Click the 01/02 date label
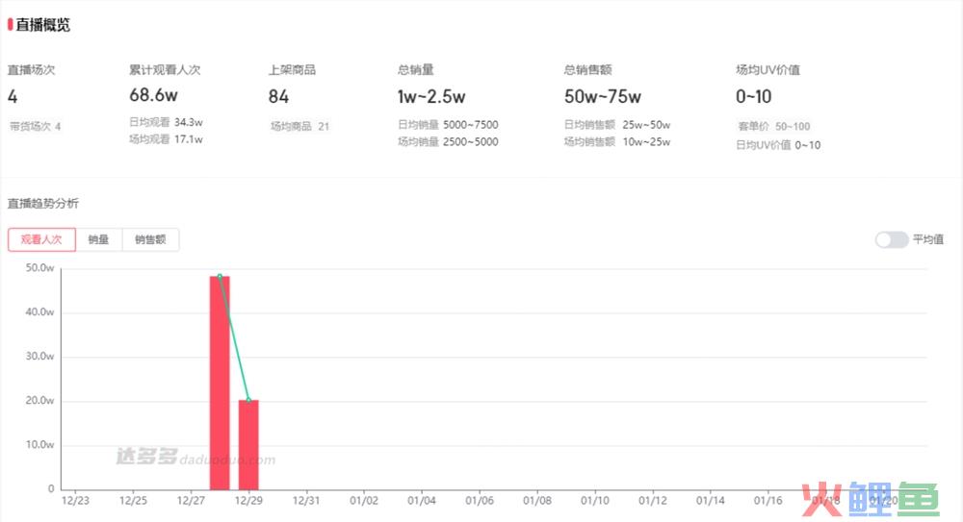This screenshot has width=963, height=522. pyautogui.click(x=364, y=501)
